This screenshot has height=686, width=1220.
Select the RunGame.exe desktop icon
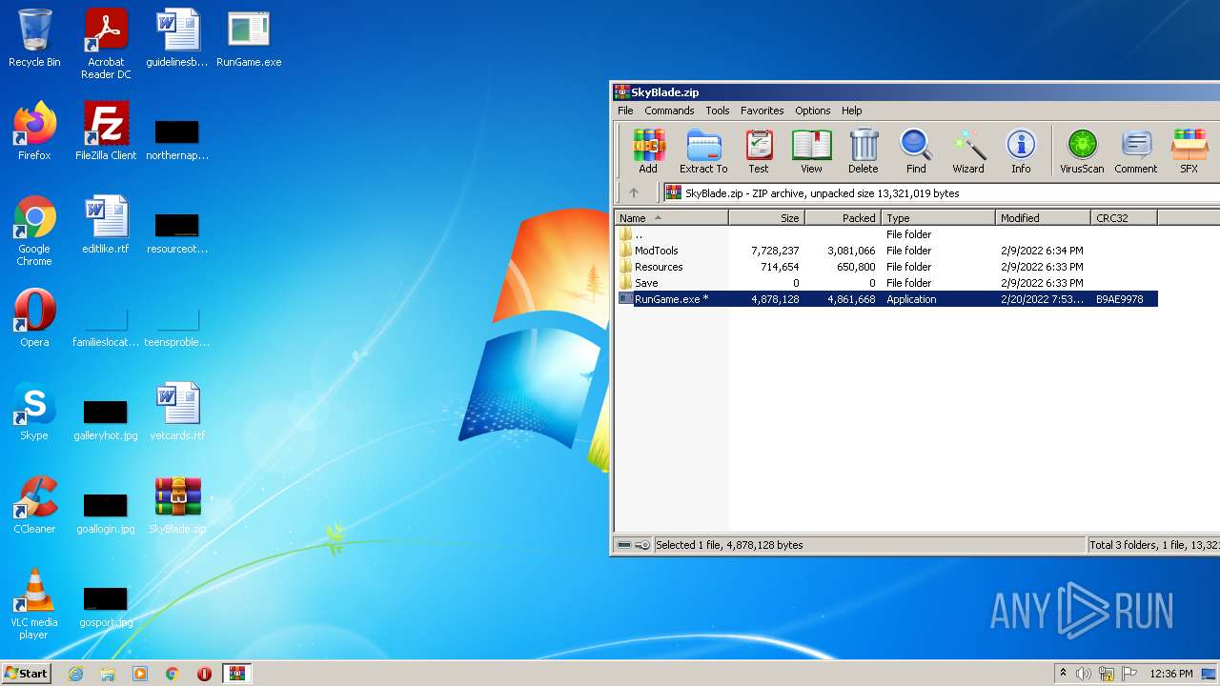point(249,39)
